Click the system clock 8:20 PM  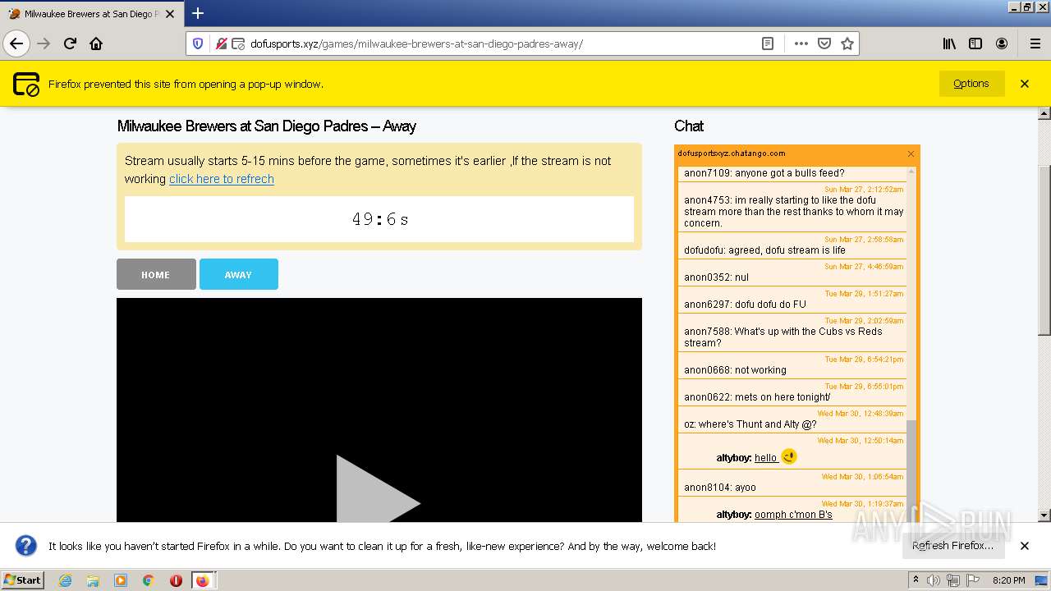[1008, 580]
